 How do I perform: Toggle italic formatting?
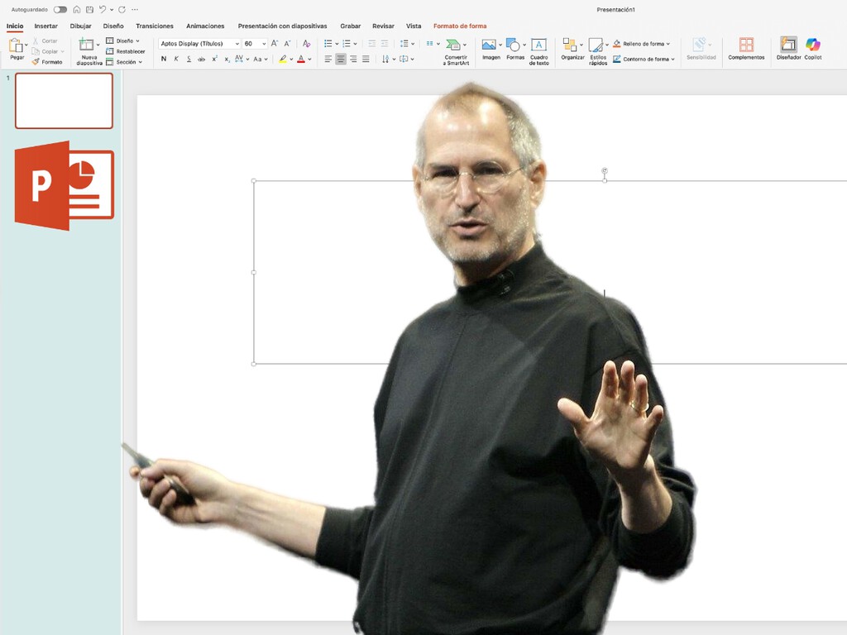[x=175, y=59]
